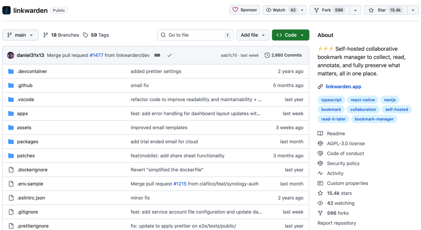Click the green checkmark commit status icon

pos(170,55)
